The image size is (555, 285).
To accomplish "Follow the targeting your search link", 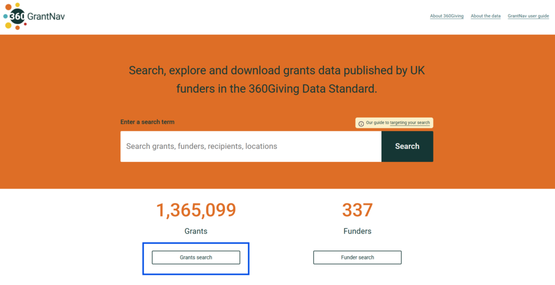I will coord(410,123).
